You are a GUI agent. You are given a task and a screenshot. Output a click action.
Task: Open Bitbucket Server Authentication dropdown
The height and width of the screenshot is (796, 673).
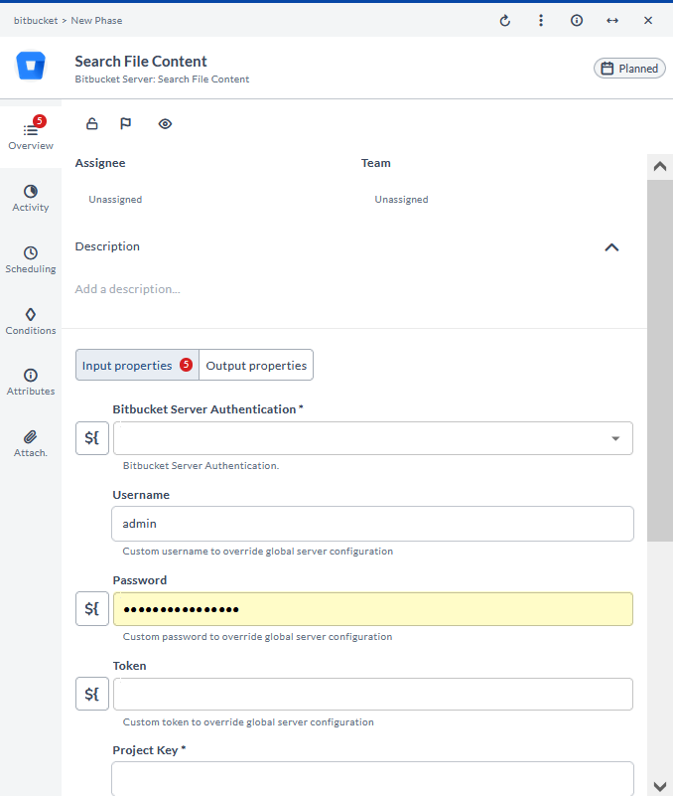[x=614, y=438]
